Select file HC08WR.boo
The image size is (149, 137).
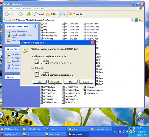pyautogui.click(x=48, y=96)
